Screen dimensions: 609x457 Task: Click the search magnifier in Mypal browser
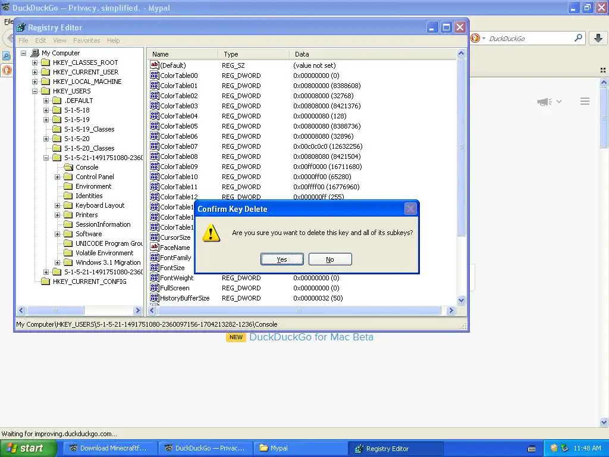click(x=578, y=38)
